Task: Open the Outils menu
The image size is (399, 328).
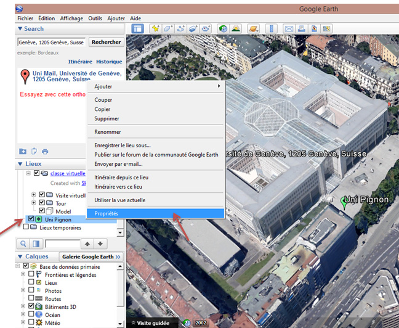Action: (x=95, y=18)
